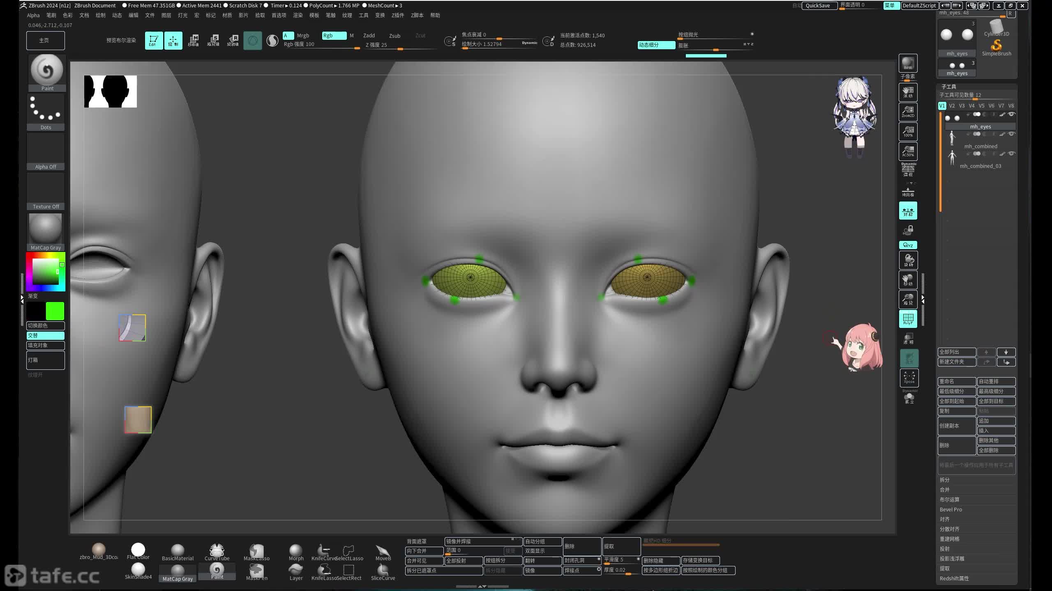The image size is (1052, 591).
Task: Select the SliceCurve brush
Action: 383,572
